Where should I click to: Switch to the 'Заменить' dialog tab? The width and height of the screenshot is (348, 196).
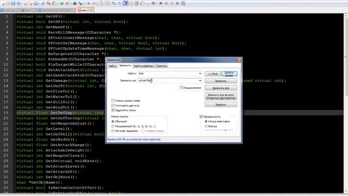[125, 65]
